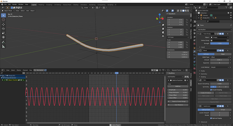
Task: Toggle Collection exclude checkbox in outliner
Action: [228, 13]
